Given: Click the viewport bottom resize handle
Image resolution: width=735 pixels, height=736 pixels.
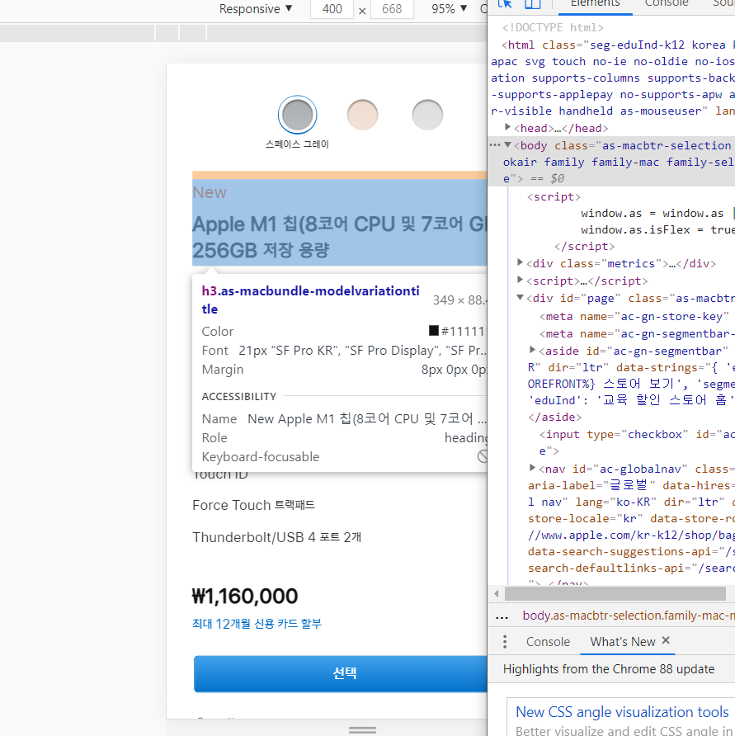Looking at the screenshot, I should point(362,730).
